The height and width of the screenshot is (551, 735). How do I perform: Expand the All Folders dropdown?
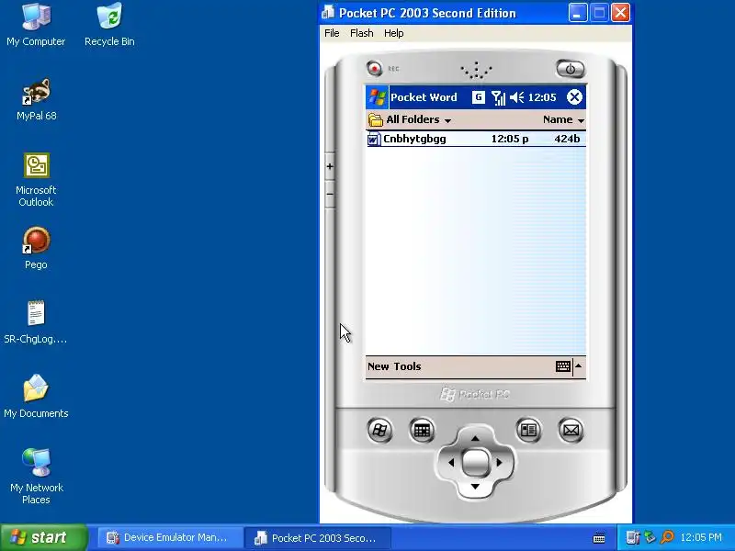[x=410, y=120]
